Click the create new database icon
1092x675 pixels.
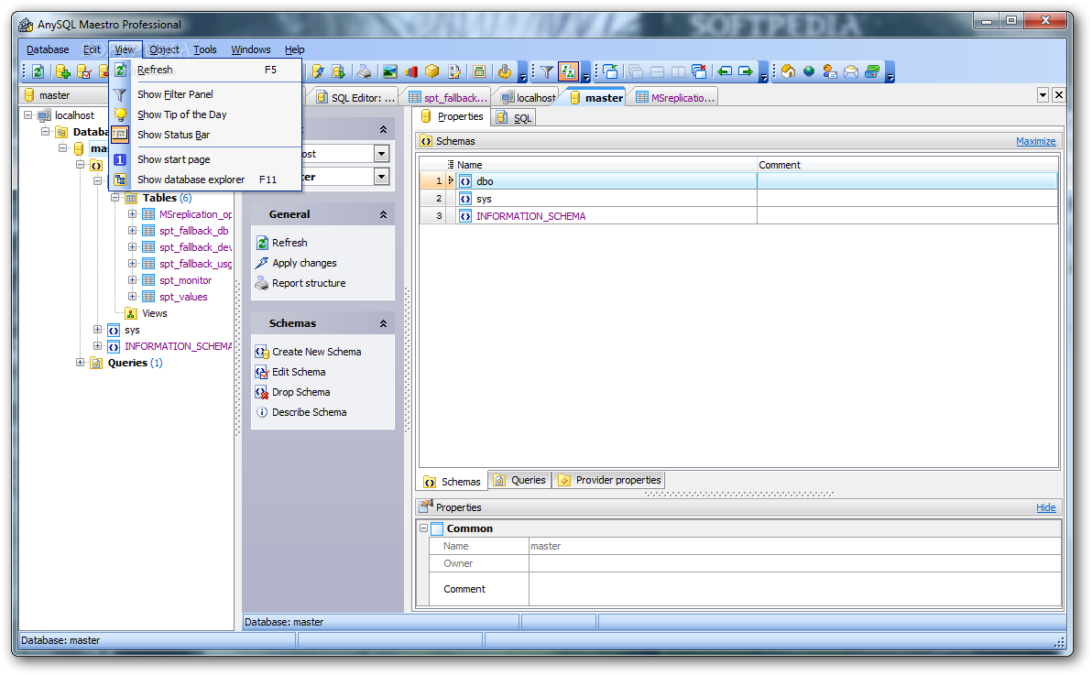click(62, 71)
